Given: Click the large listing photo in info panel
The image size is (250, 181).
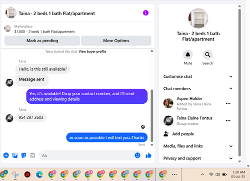Looking at the screenshot, I should 198,19.
